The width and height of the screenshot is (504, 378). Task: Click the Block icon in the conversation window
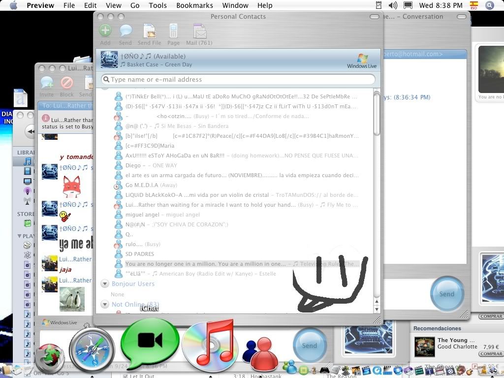pyautogui.click(x=66, y=83)
